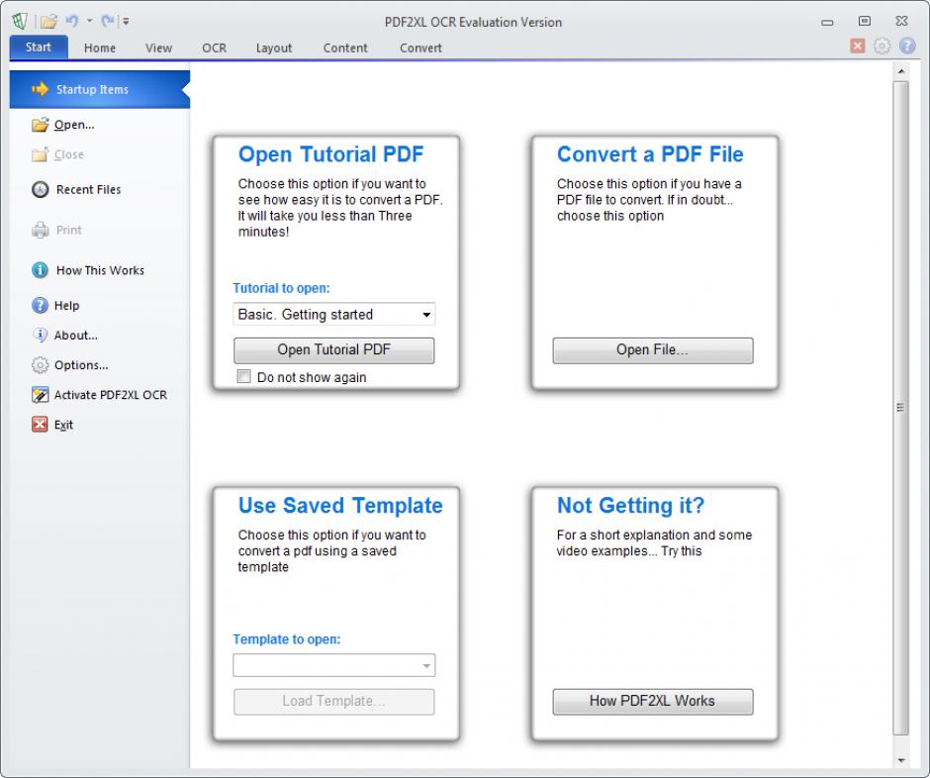Select Startup Items in sidebar

100,90
